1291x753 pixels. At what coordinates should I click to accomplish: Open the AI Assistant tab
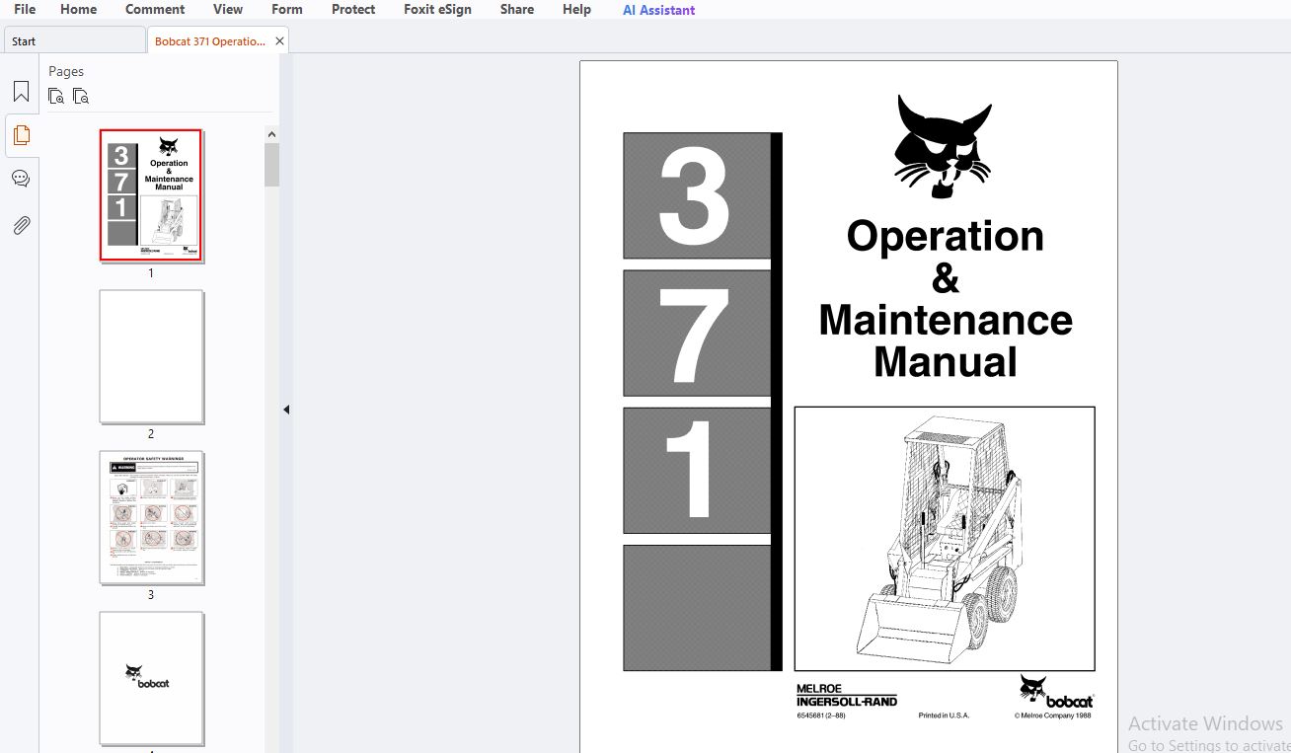658,10
